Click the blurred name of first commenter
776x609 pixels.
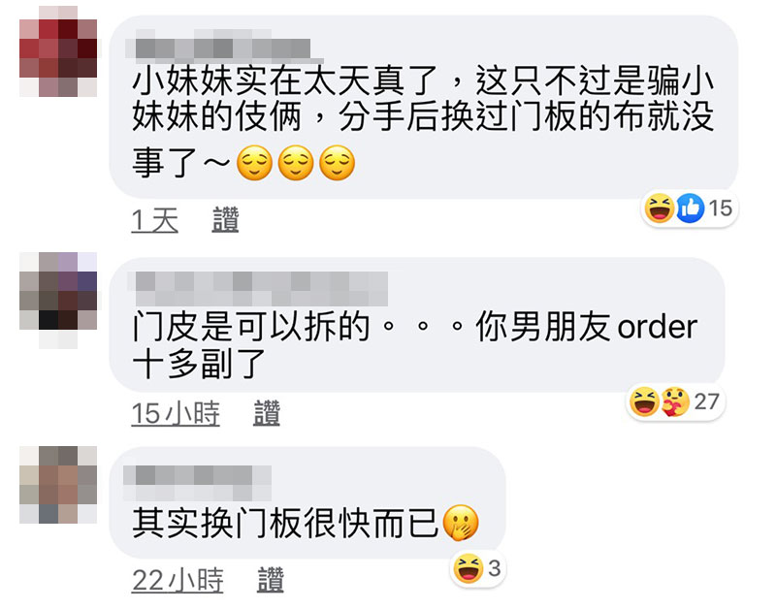pyautogui.click(x=217, y=46)
